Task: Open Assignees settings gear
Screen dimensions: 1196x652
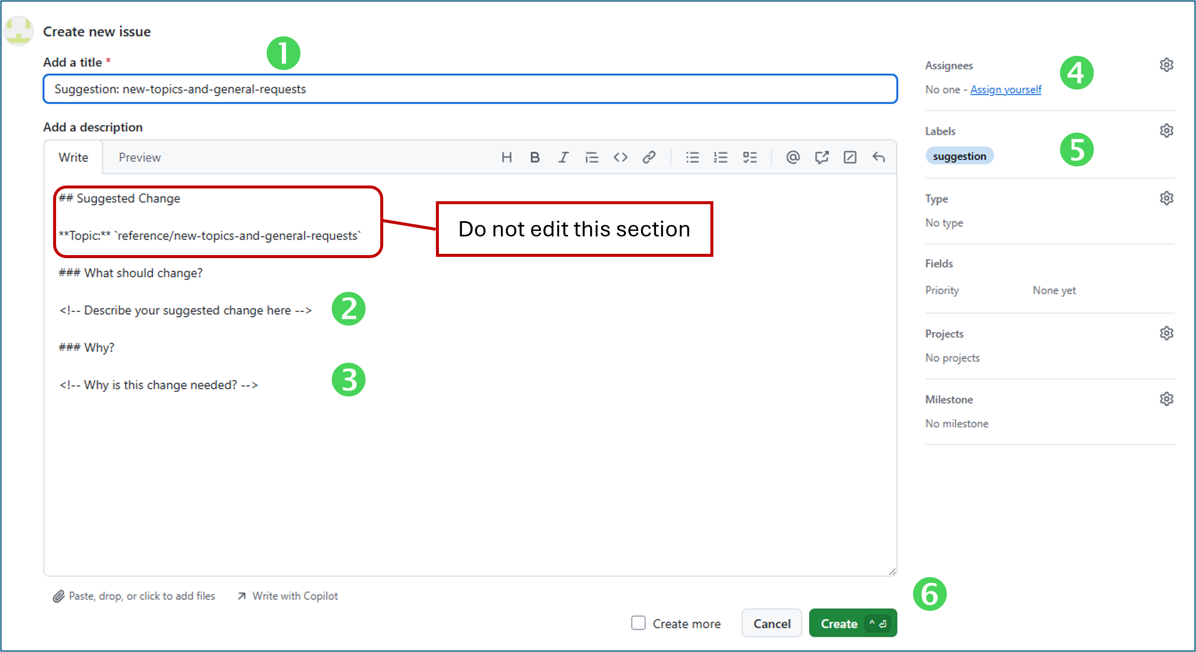Action: (x=1166, y=65)
